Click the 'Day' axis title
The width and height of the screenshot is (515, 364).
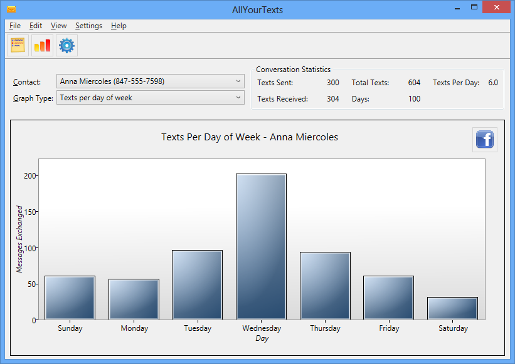pos(262,338)
